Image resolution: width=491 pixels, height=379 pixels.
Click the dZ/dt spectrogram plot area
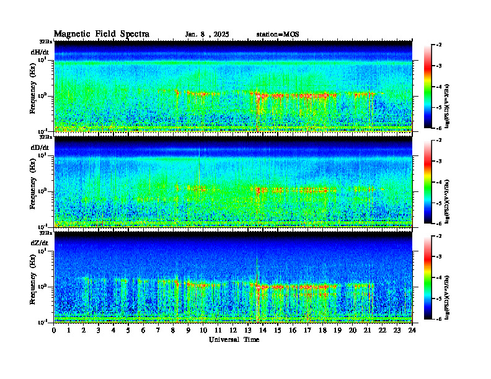pyautogui.click(x=233, y=277)
